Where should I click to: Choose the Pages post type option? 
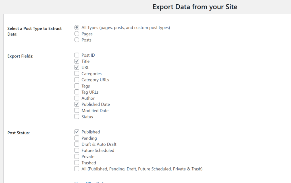[77, 34]
